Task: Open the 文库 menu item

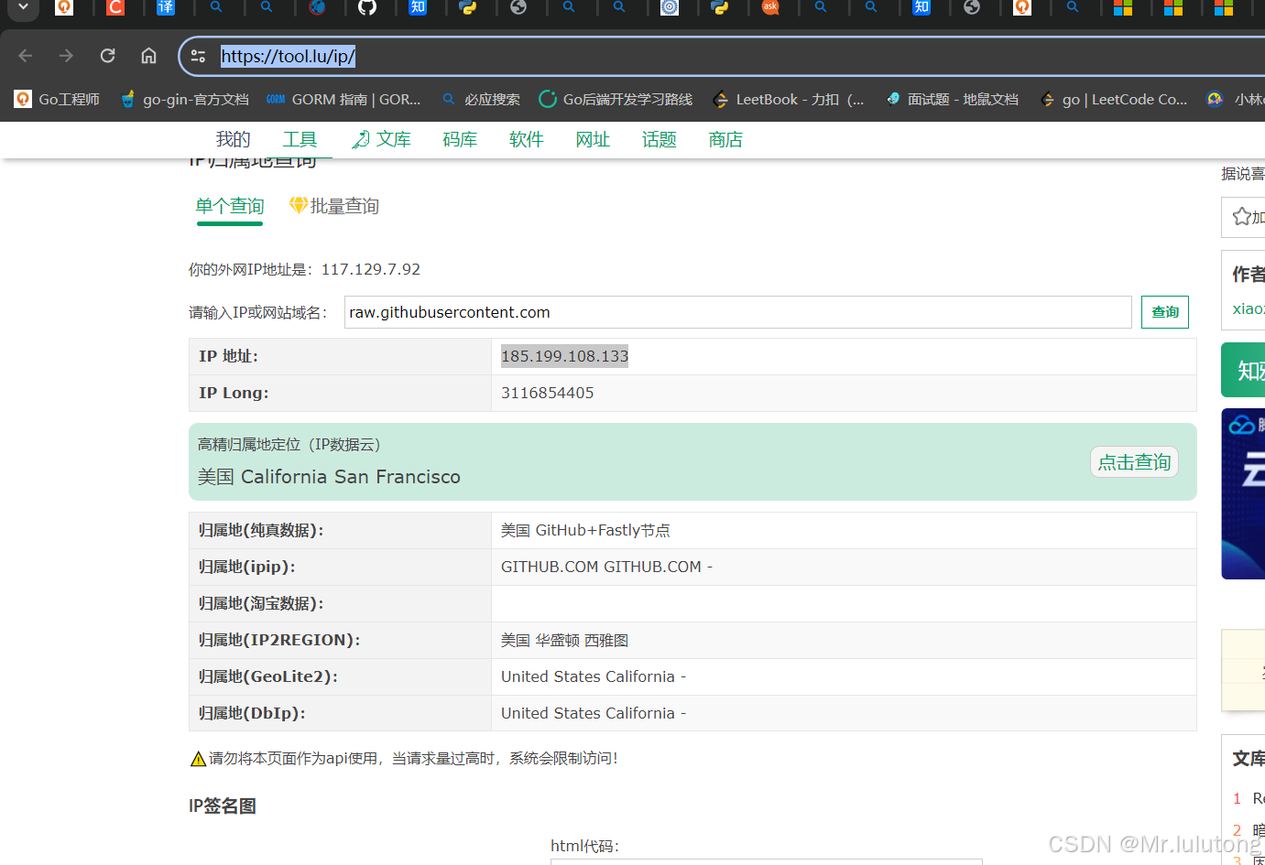Action: click(393, 139)
